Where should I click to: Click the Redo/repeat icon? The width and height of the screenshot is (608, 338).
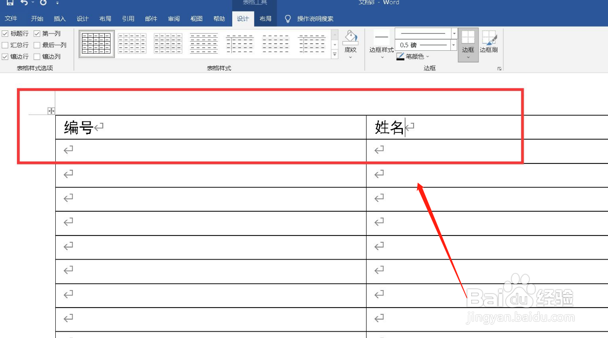coord(44,2)
